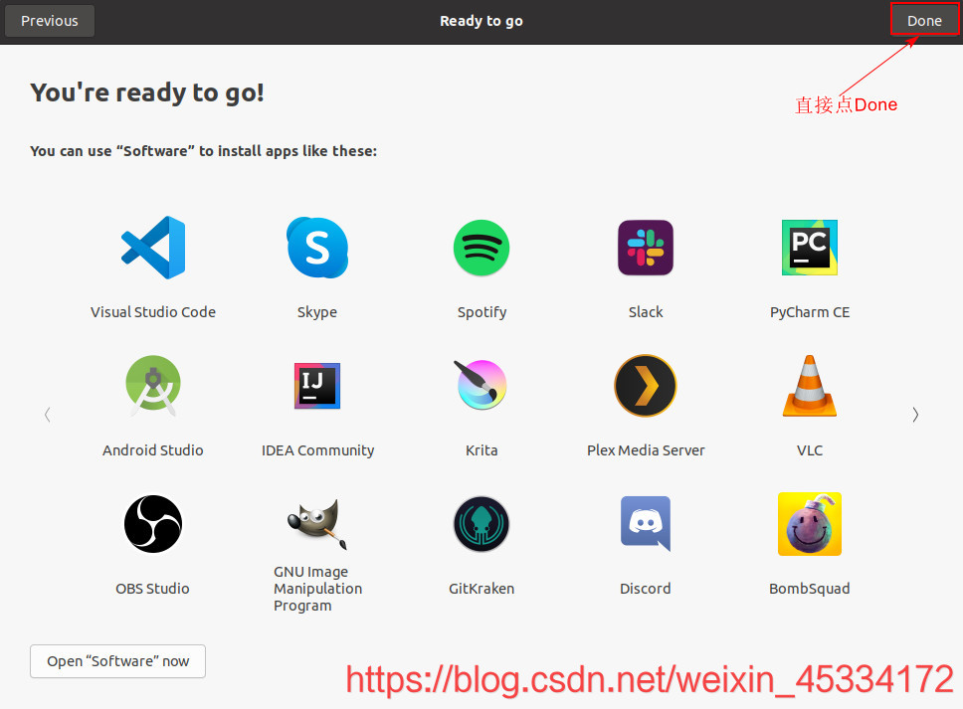Click the "Plex Media Server" label
963x709 pixels.
646,449
